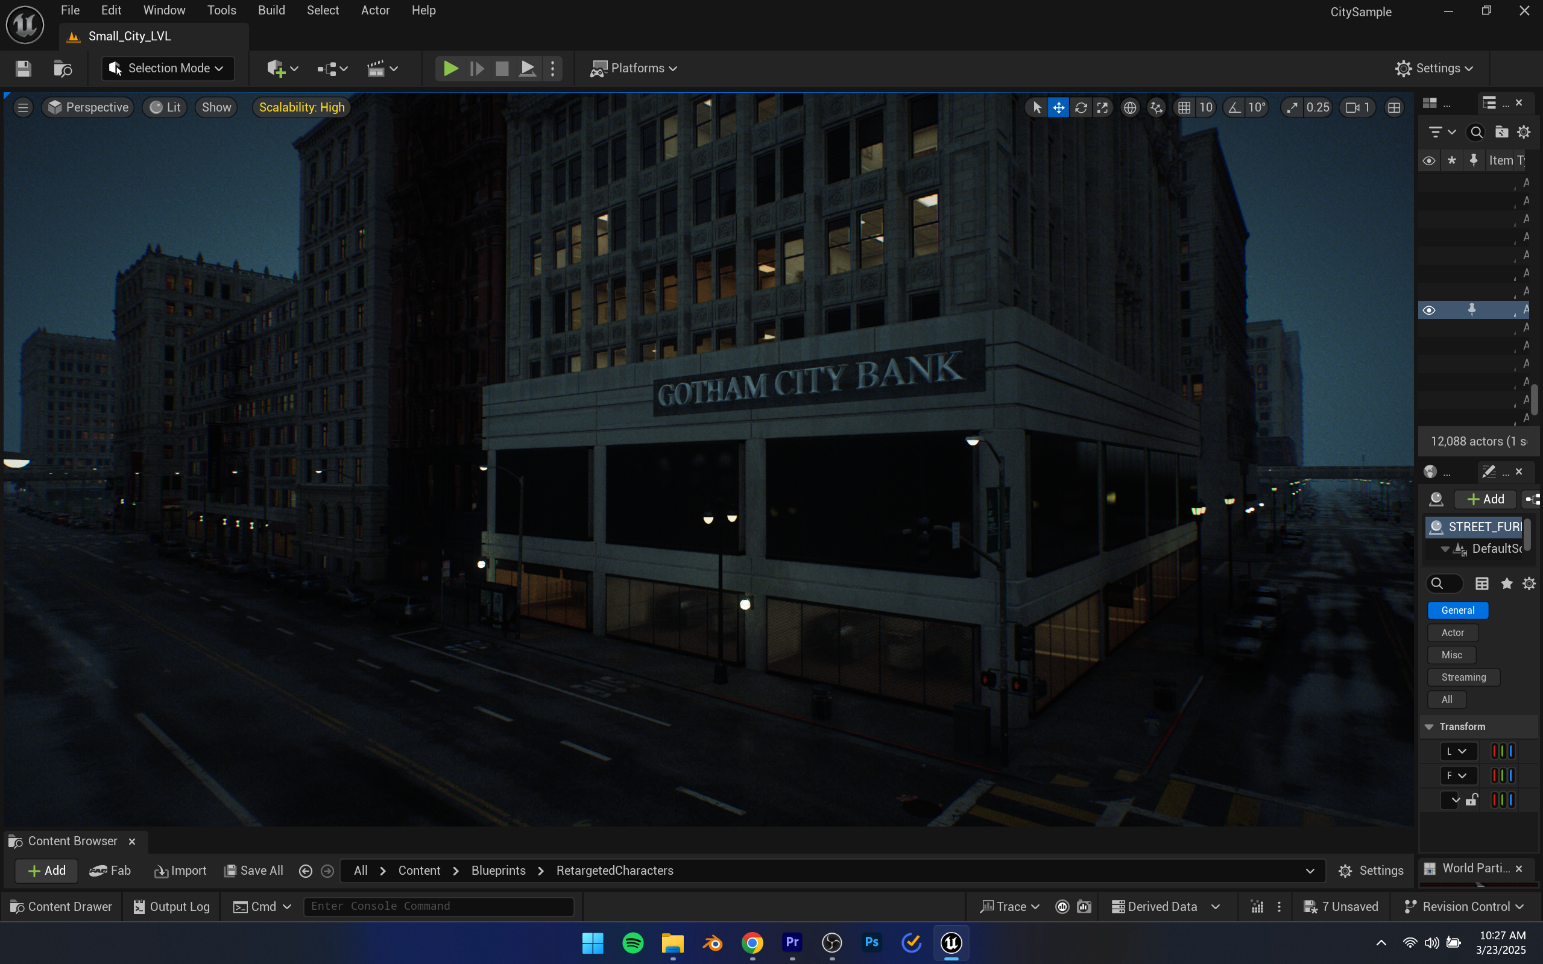Click save current level icon

click(24, 68)
